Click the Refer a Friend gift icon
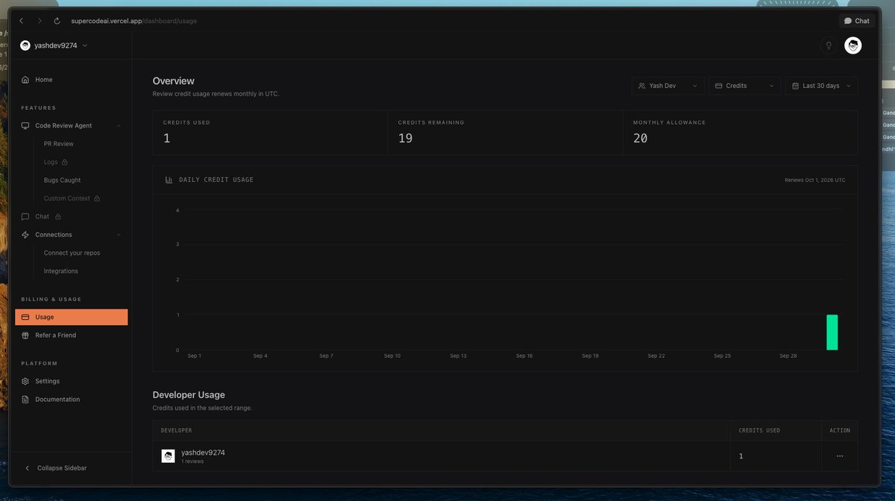The image size is (895, 501). (x=25, y=335)
